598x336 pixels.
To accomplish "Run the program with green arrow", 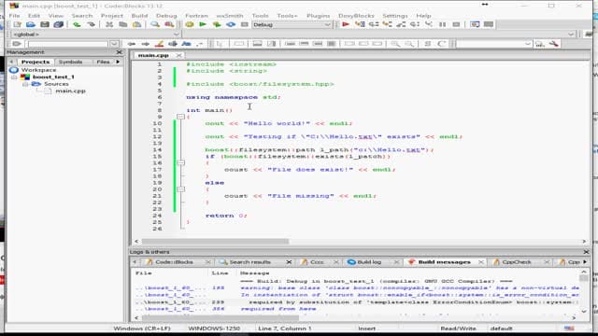I will (203, 24).
